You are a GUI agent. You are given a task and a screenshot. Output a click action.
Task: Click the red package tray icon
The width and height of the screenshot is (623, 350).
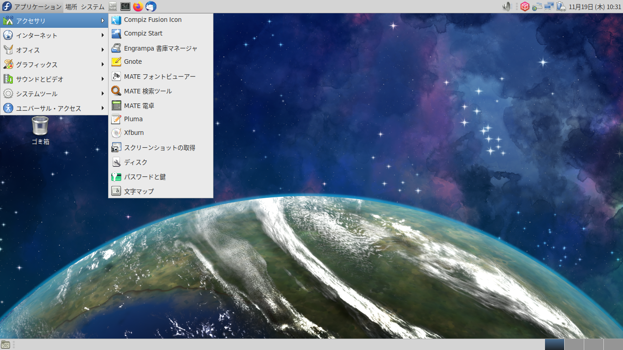point(525,7)
